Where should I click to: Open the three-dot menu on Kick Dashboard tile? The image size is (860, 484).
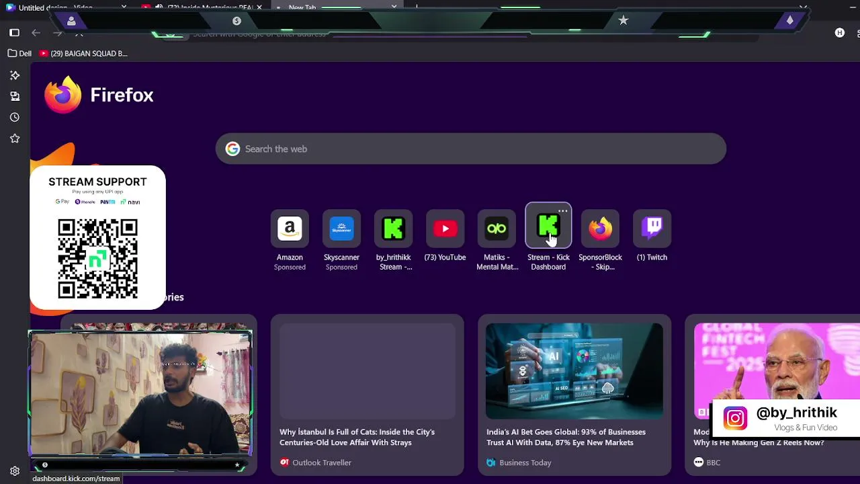pos(563,211)
